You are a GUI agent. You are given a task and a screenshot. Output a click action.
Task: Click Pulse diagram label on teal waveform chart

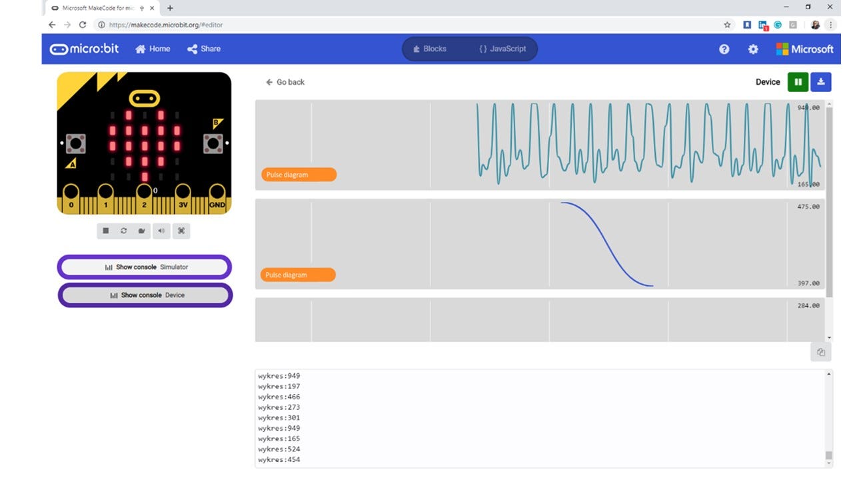click(x=299, y=175)
